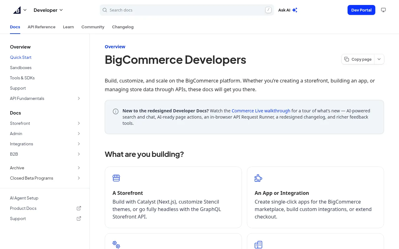Viewport: 399px width, 249px height.
Task: Click the gears icon on bottom-left card
Action: click(x=116, y=245)
